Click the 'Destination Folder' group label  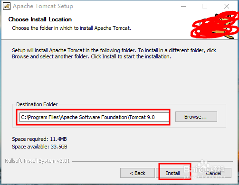point(37,104)
